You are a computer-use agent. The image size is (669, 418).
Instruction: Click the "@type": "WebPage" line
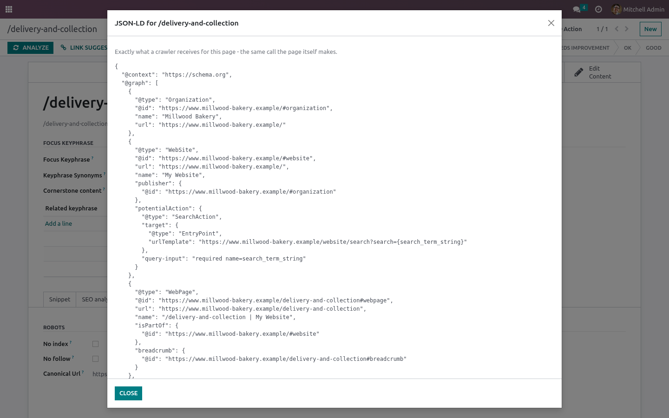pos(167,292)
